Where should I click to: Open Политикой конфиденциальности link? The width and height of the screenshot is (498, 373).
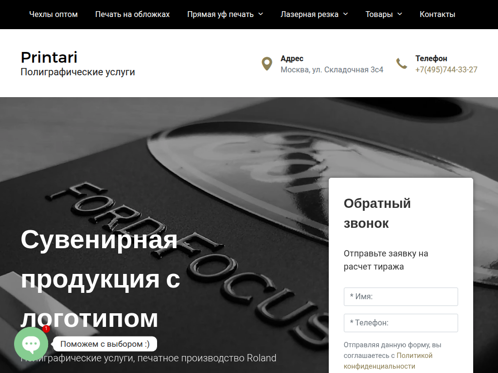pos(388,361)
